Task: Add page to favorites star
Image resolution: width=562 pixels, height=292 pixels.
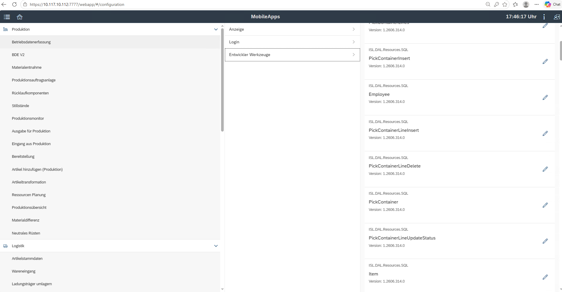Action: point(505,4)
